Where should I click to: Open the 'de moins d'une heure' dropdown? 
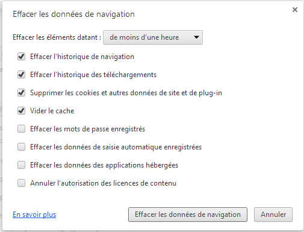[153, 37]
